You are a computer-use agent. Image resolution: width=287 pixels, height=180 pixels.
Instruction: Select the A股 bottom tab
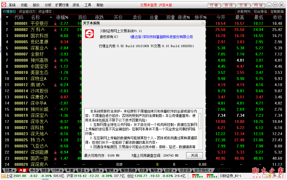coord(23,170)
